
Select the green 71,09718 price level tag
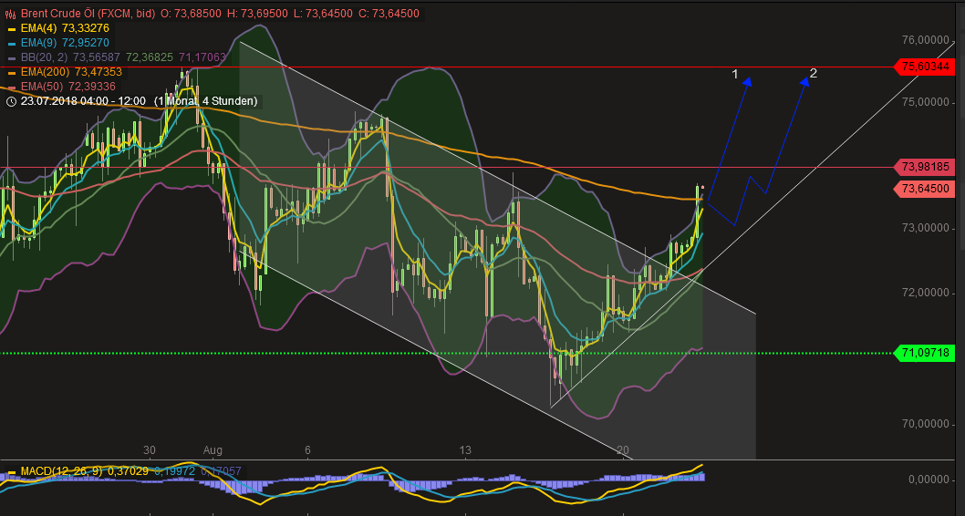pyautogui.click(x=926, y=354)
